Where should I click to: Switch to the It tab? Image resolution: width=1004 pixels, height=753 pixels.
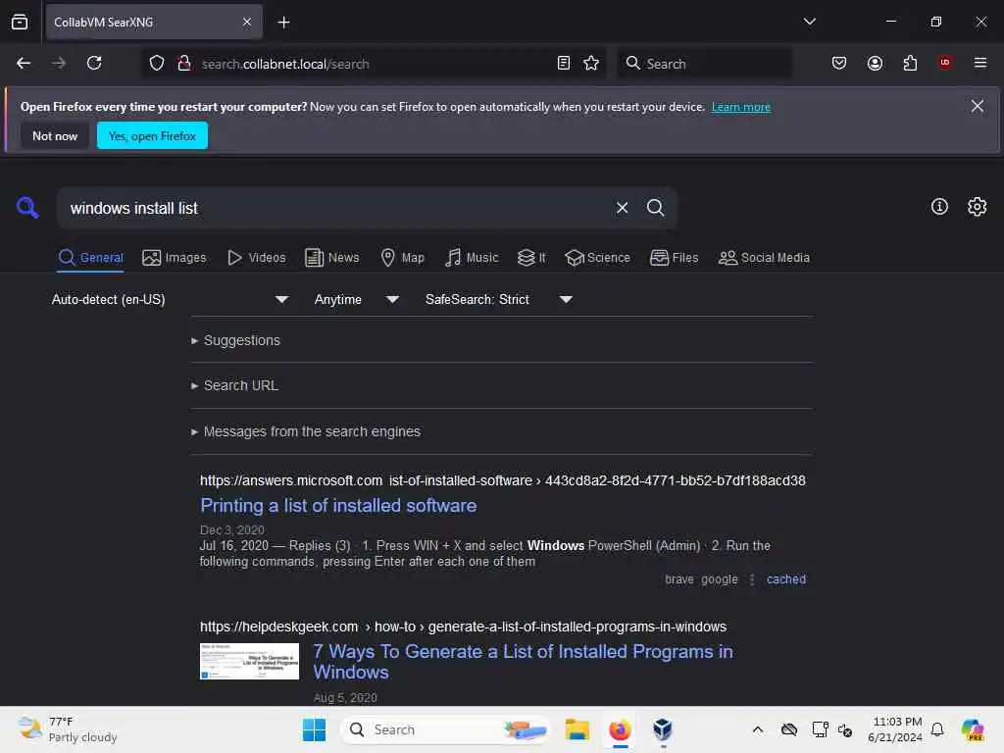click(x=531, y=258)
